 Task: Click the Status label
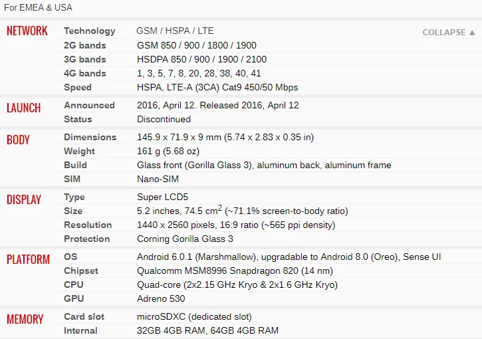[78, 119]
